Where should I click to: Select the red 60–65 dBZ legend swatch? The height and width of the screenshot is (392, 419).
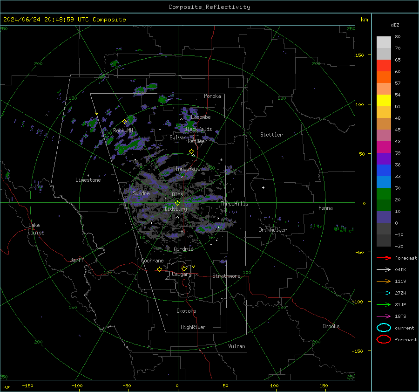(x=384, y=66)
